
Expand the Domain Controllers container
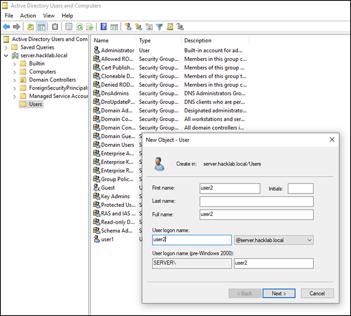click(14, 80)
